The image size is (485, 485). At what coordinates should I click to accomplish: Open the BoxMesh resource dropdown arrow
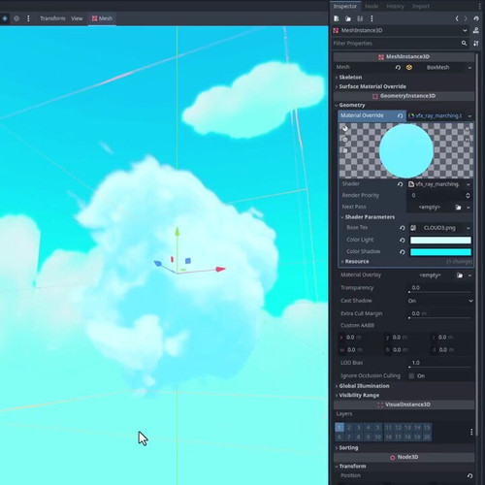click(x=469, y=68)
